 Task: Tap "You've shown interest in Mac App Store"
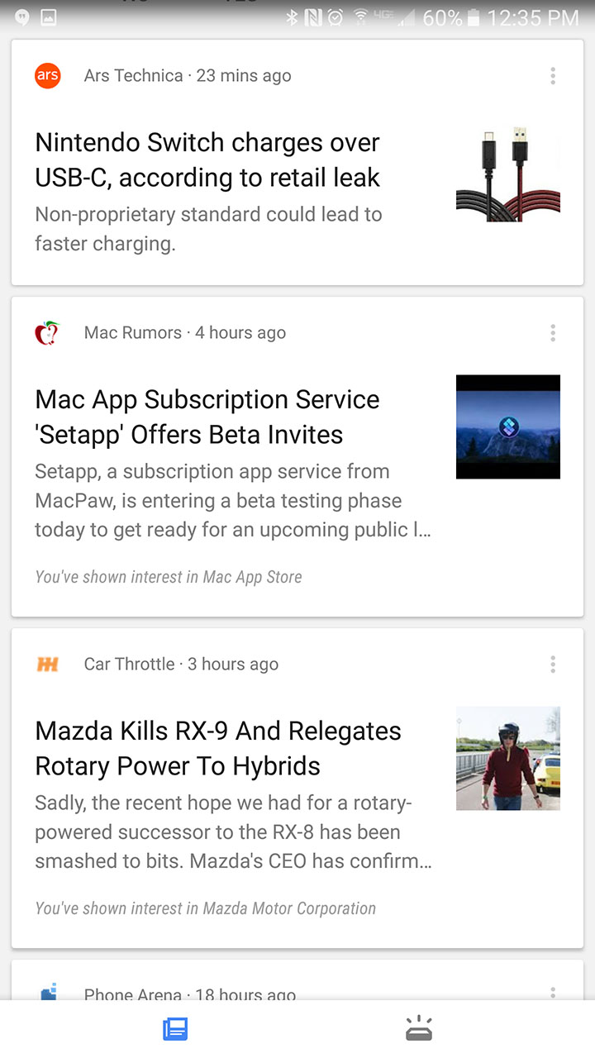(169, 577)
